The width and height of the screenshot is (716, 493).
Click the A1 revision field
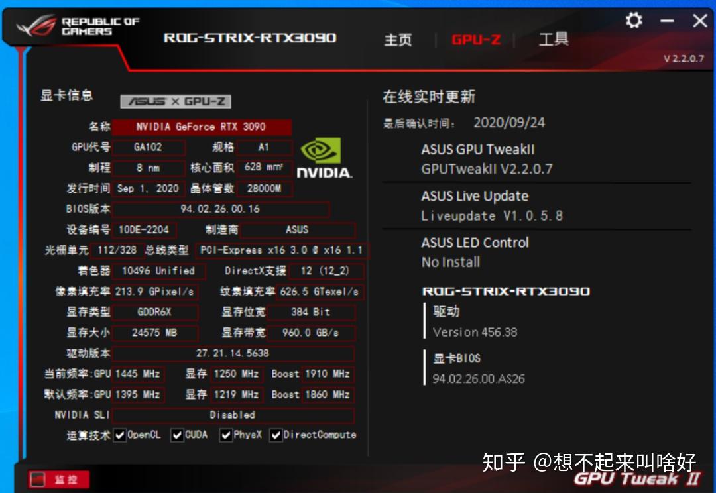coord(264,148)
